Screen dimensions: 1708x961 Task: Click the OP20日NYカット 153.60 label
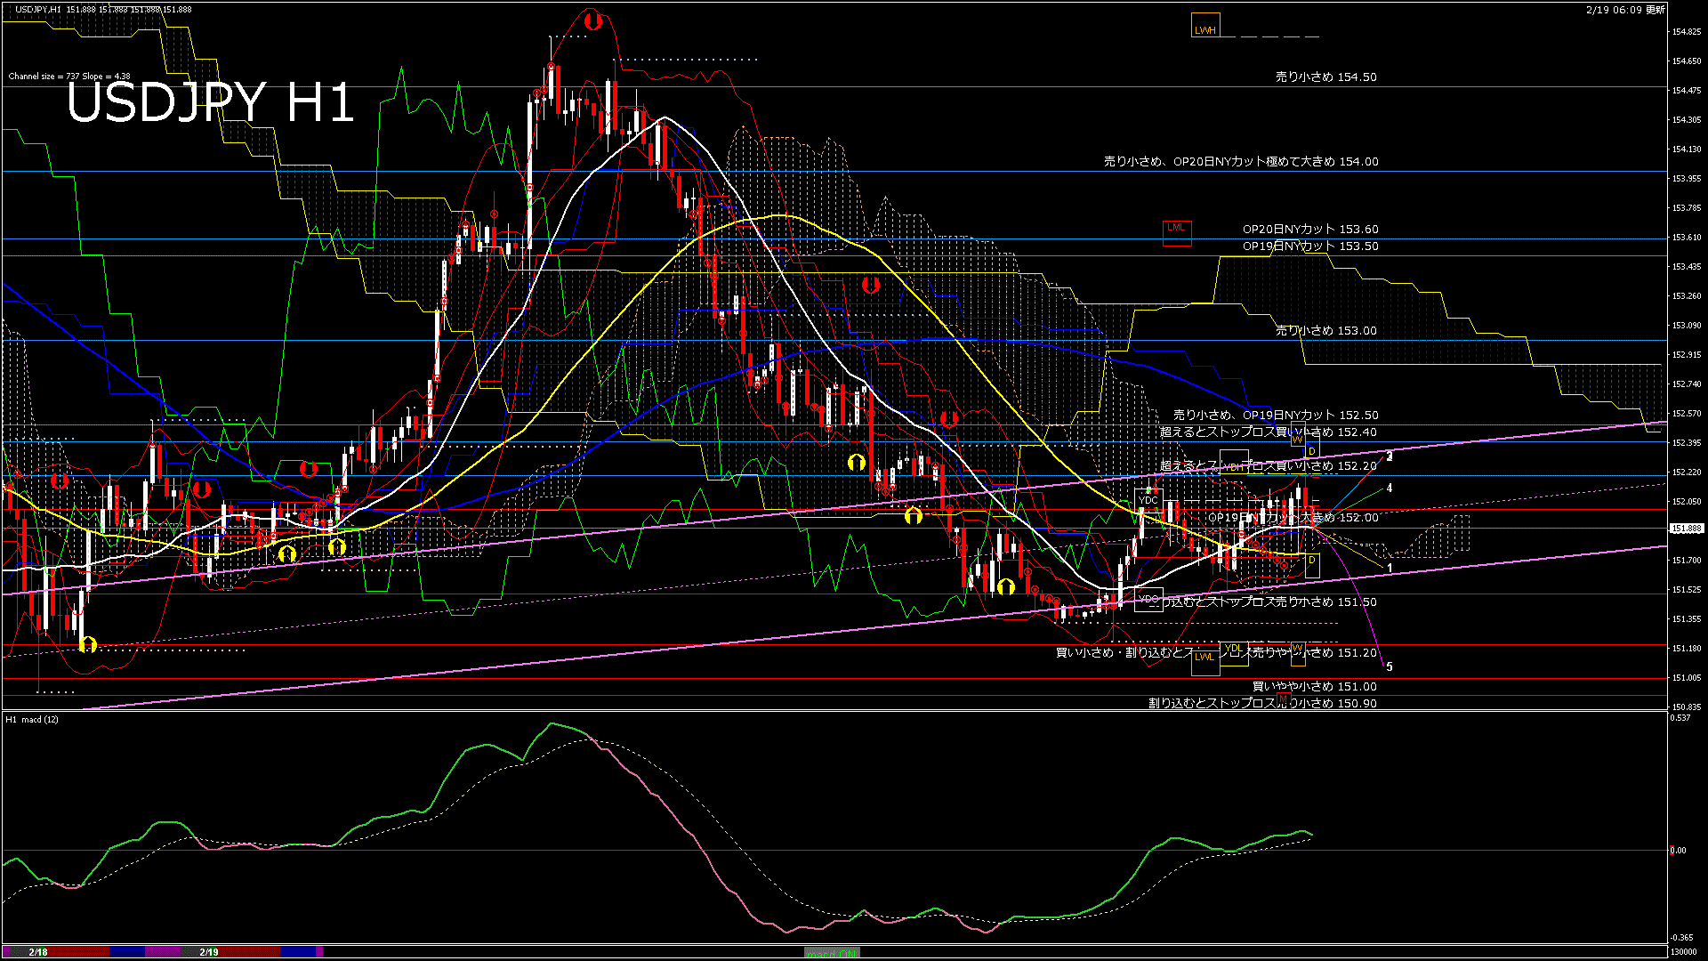point(1309,230)
